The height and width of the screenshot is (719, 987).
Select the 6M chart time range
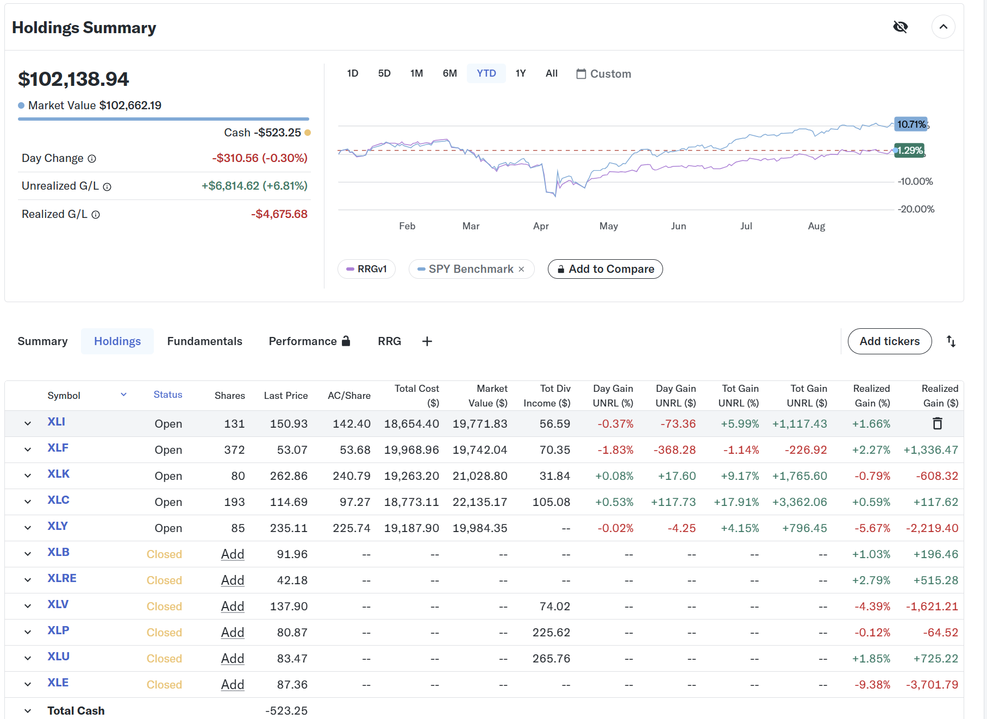[449, 73]
